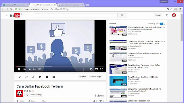Open Cara daftar Facebook lewat Android video

(144, 90)
